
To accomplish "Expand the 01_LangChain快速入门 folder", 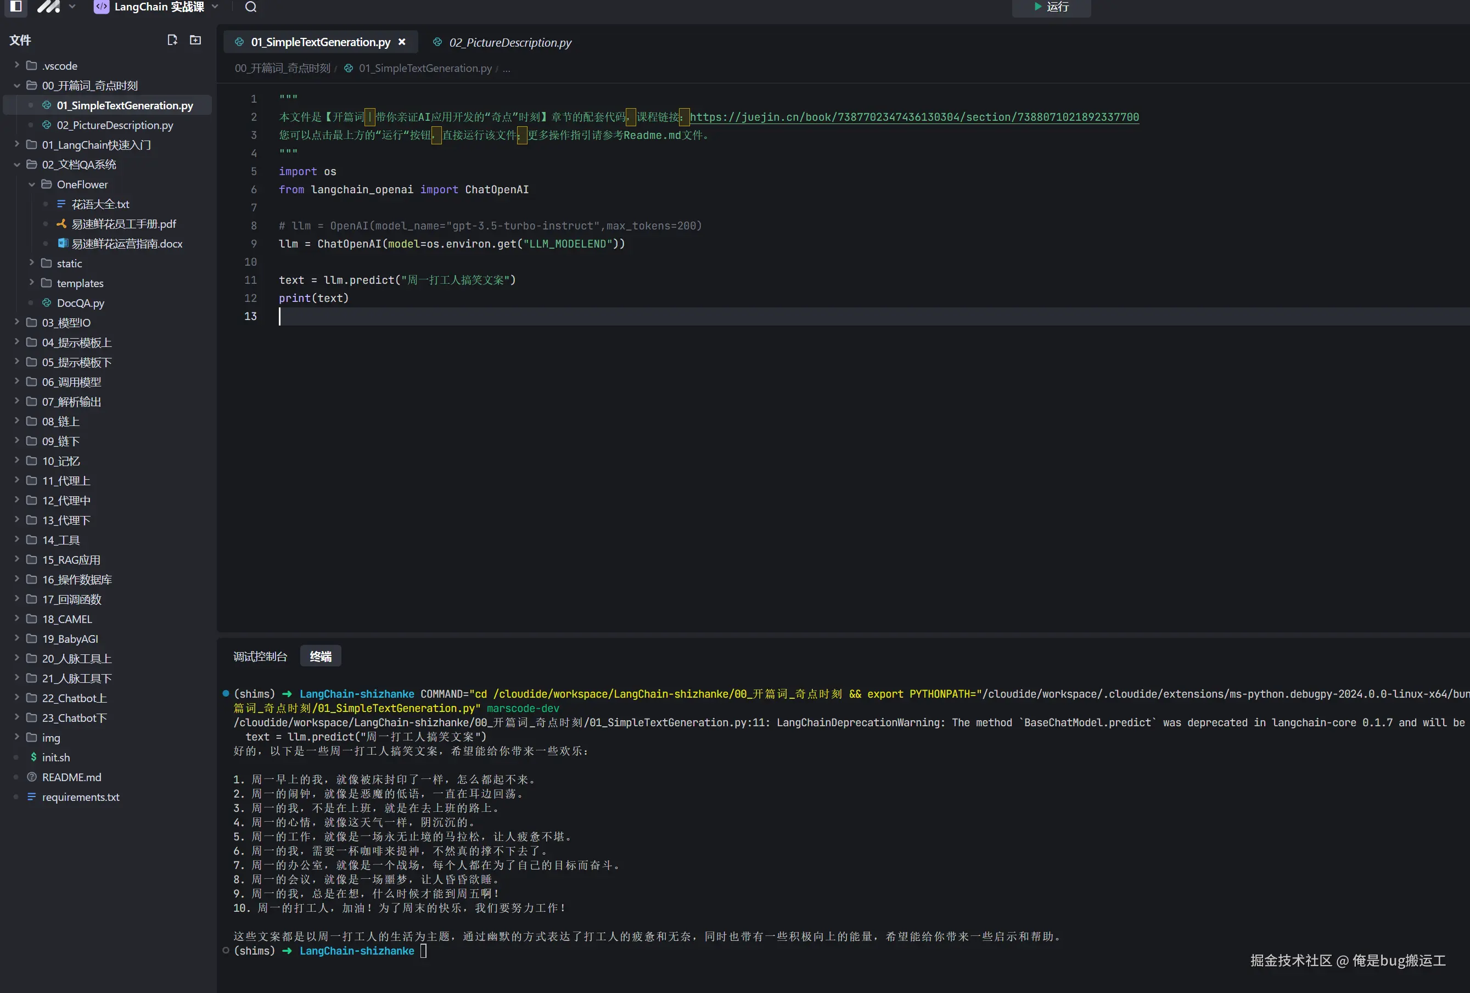I will point(96,145).
